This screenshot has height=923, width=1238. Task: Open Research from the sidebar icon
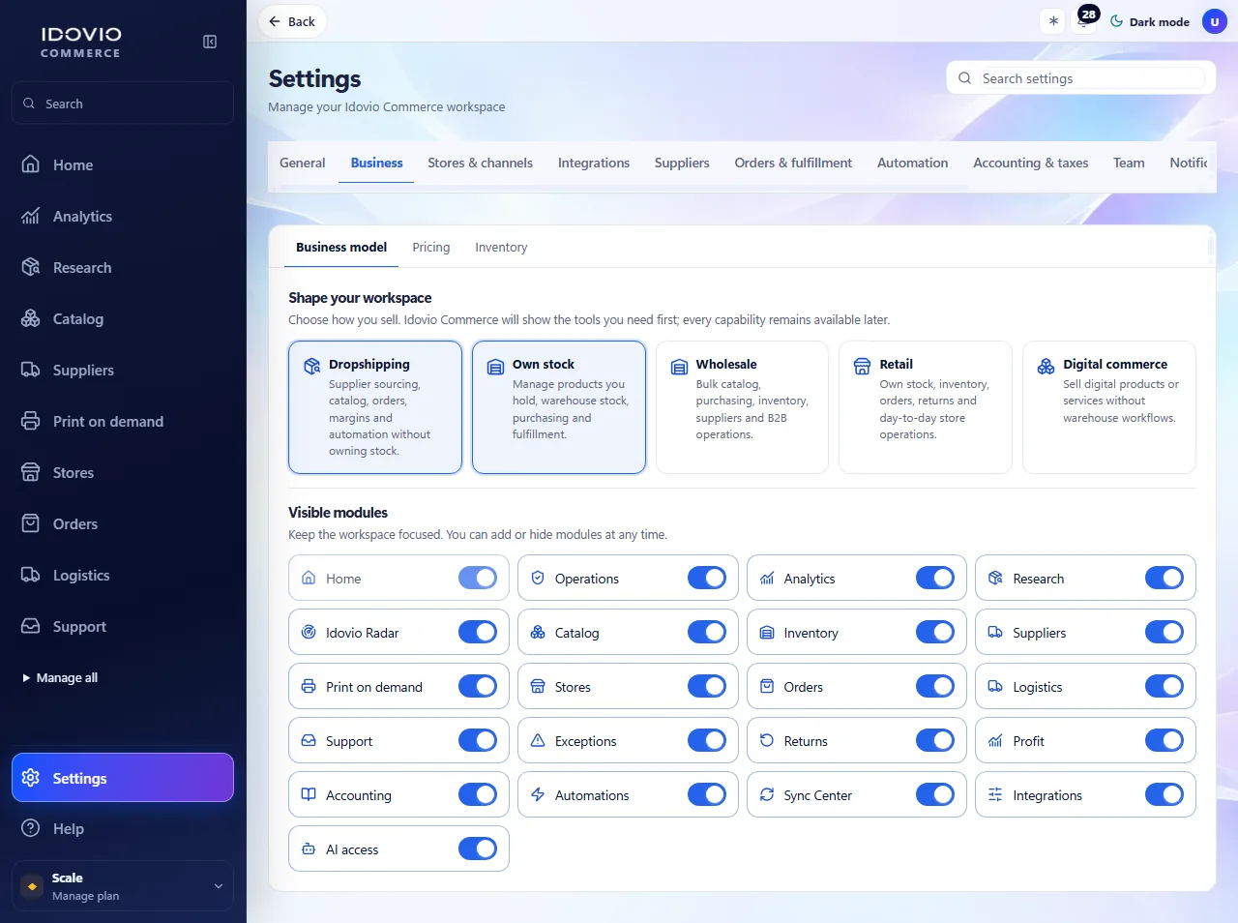point(31,267)
